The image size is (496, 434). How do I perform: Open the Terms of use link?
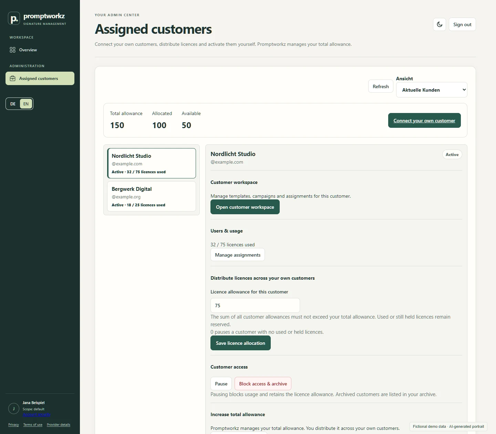pyautogui.click(x=33, y=425)
